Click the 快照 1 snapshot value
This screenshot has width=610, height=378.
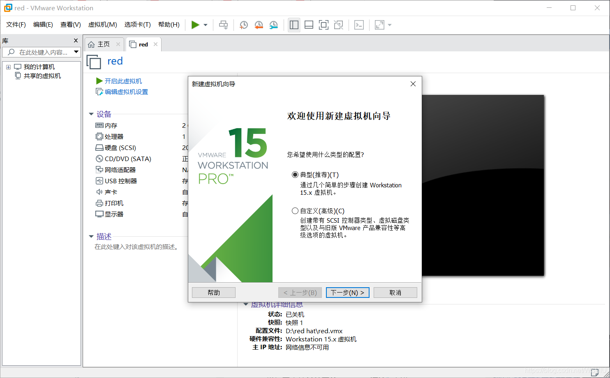(x=294, y=323)
